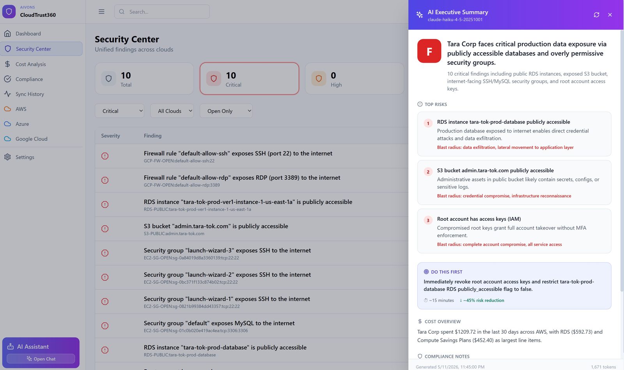Viewport: 624px width, 370px height.
Task: Click Generated 5/11/2026 timestamp
Action: coord(450,367)
